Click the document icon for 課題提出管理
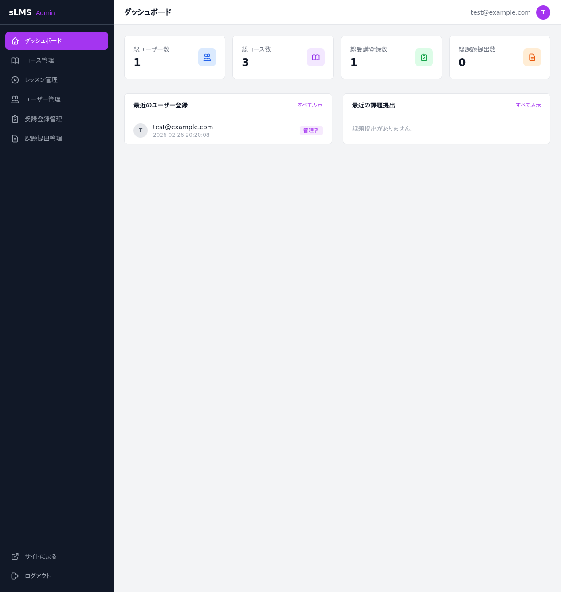Image resolution: width=561 pixels, height=592 pixels. click(15, 139)
